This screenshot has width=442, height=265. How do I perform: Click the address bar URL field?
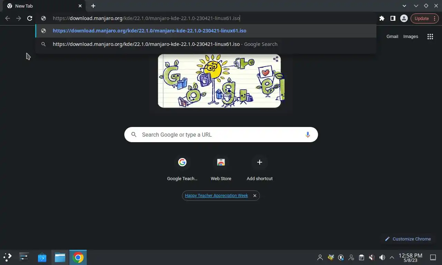click(x=205, y=18)
